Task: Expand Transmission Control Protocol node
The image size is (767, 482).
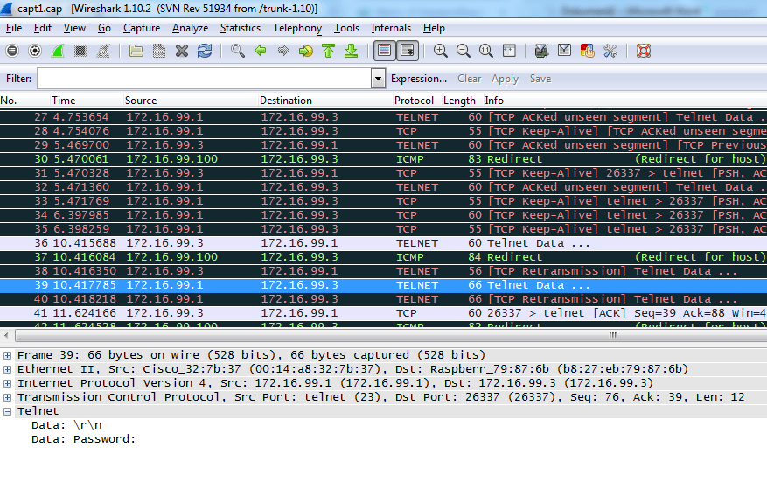Action: (x=7, y=397)
